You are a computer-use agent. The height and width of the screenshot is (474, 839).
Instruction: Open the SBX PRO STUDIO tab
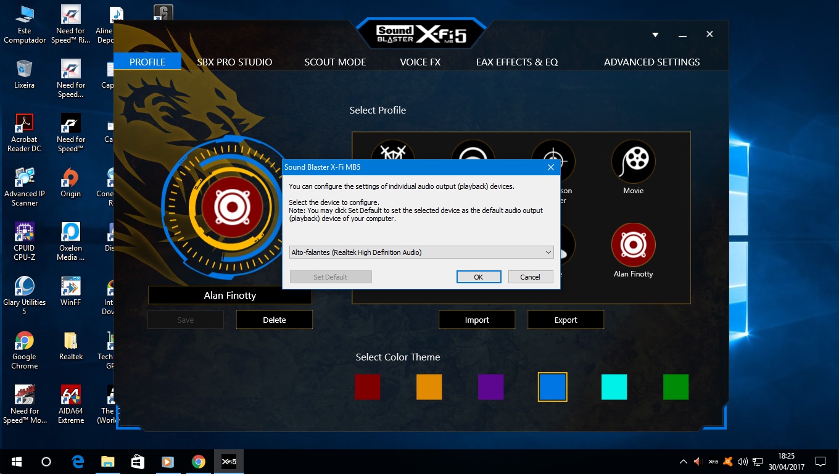click(x=234, y=62)
